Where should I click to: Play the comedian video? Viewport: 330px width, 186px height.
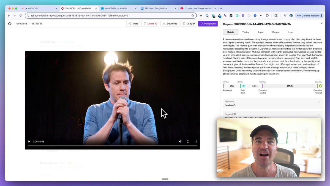(x=29, y=141)
